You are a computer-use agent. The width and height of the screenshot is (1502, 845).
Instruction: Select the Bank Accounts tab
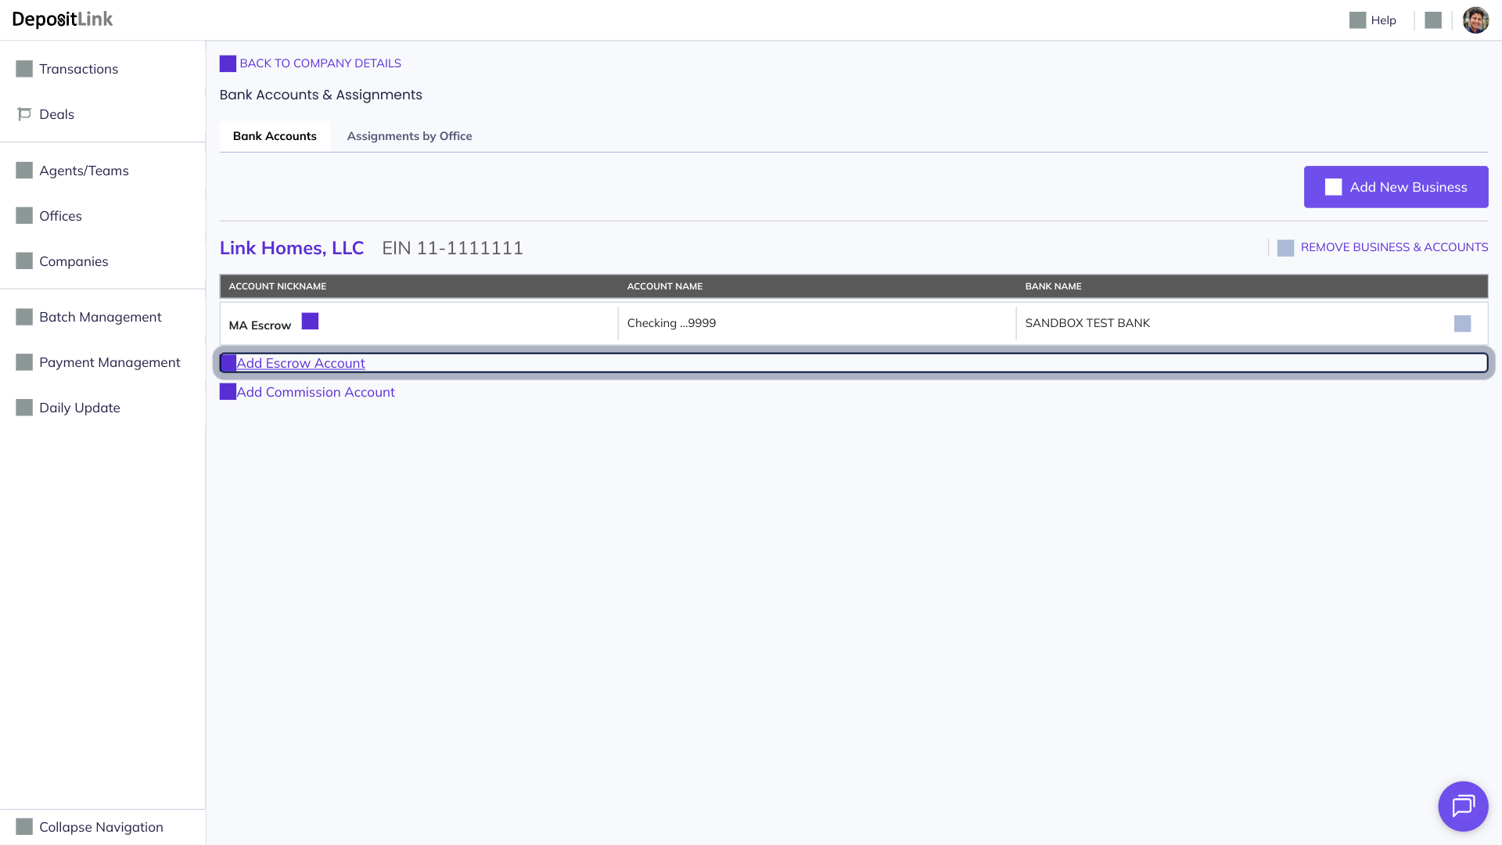[275, 136]
